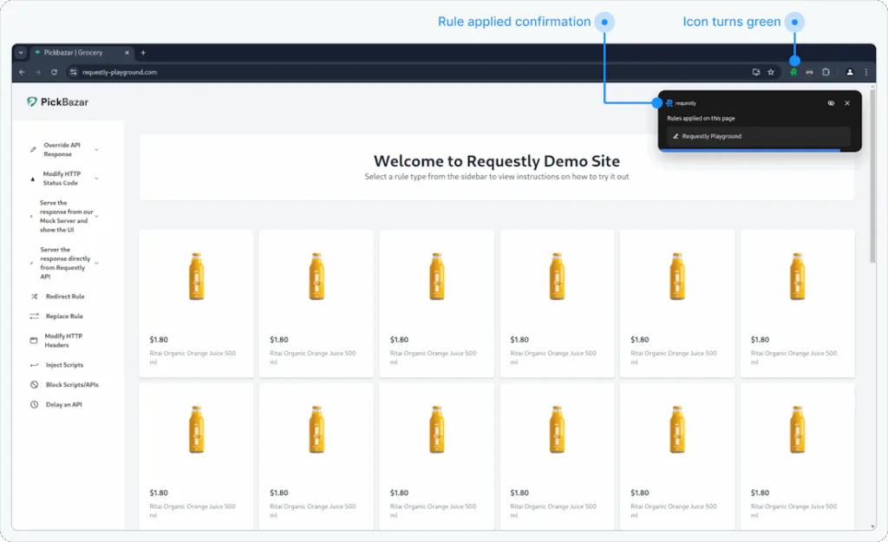Viewport: 888px width, 542px height.
Task: Star the page via bookmark icon
Action: point(770,72)
